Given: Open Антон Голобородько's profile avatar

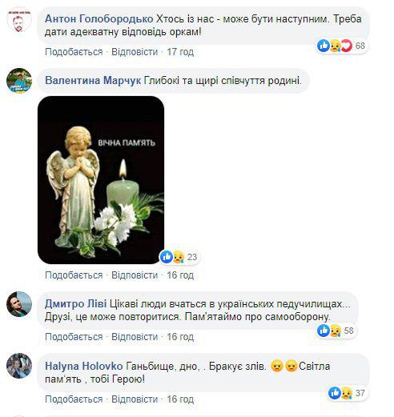Looking at the screenshot, I should (19, 21).
